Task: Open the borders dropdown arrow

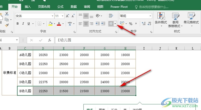Action: click(x=44, y=24)
